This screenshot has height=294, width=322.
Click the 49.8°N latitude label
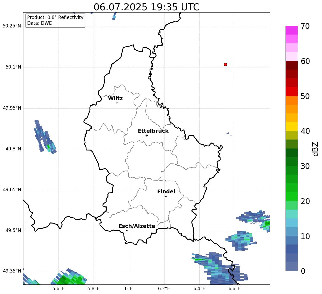pyautogui.click(x=13, y=149)
